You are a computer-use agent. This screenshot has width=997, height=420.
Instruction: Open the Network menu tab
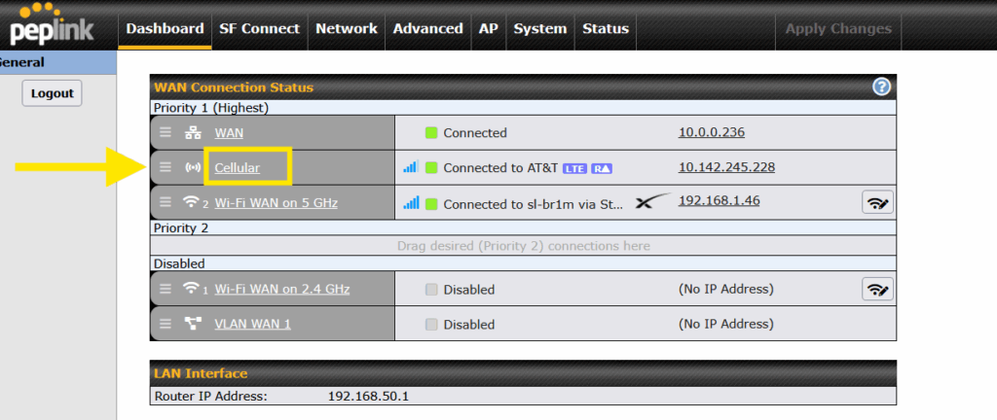click(x=346, y=29)
